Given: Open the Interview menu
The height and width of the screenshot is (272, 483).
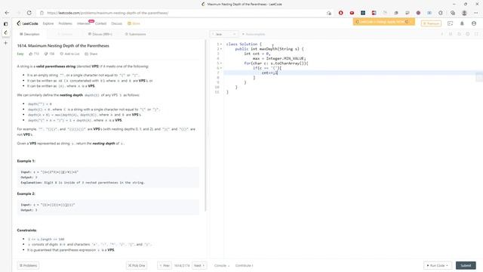Looking at the screenshot, I should (x=84, y=23).
